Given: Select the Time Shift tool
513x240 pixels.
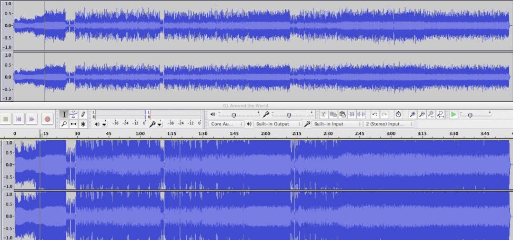Looking at the screenshot, I should (74, 124).
